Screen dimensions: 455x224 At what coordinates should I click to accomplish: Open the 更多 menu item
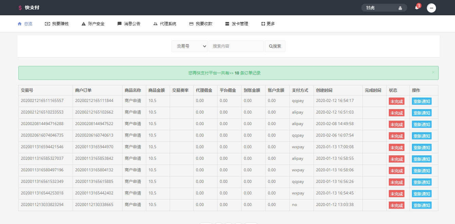268,24
